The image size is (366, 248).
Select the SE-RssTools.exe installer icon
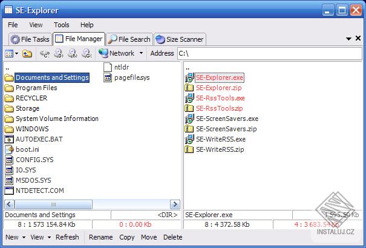189,98
